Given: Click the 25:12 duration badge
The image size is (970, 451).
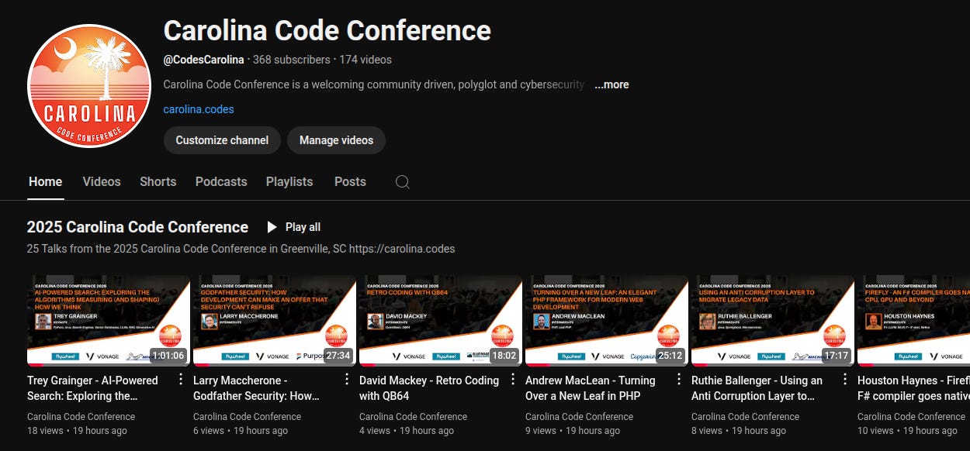Looking at the screenshot, I should click(670, 356).
